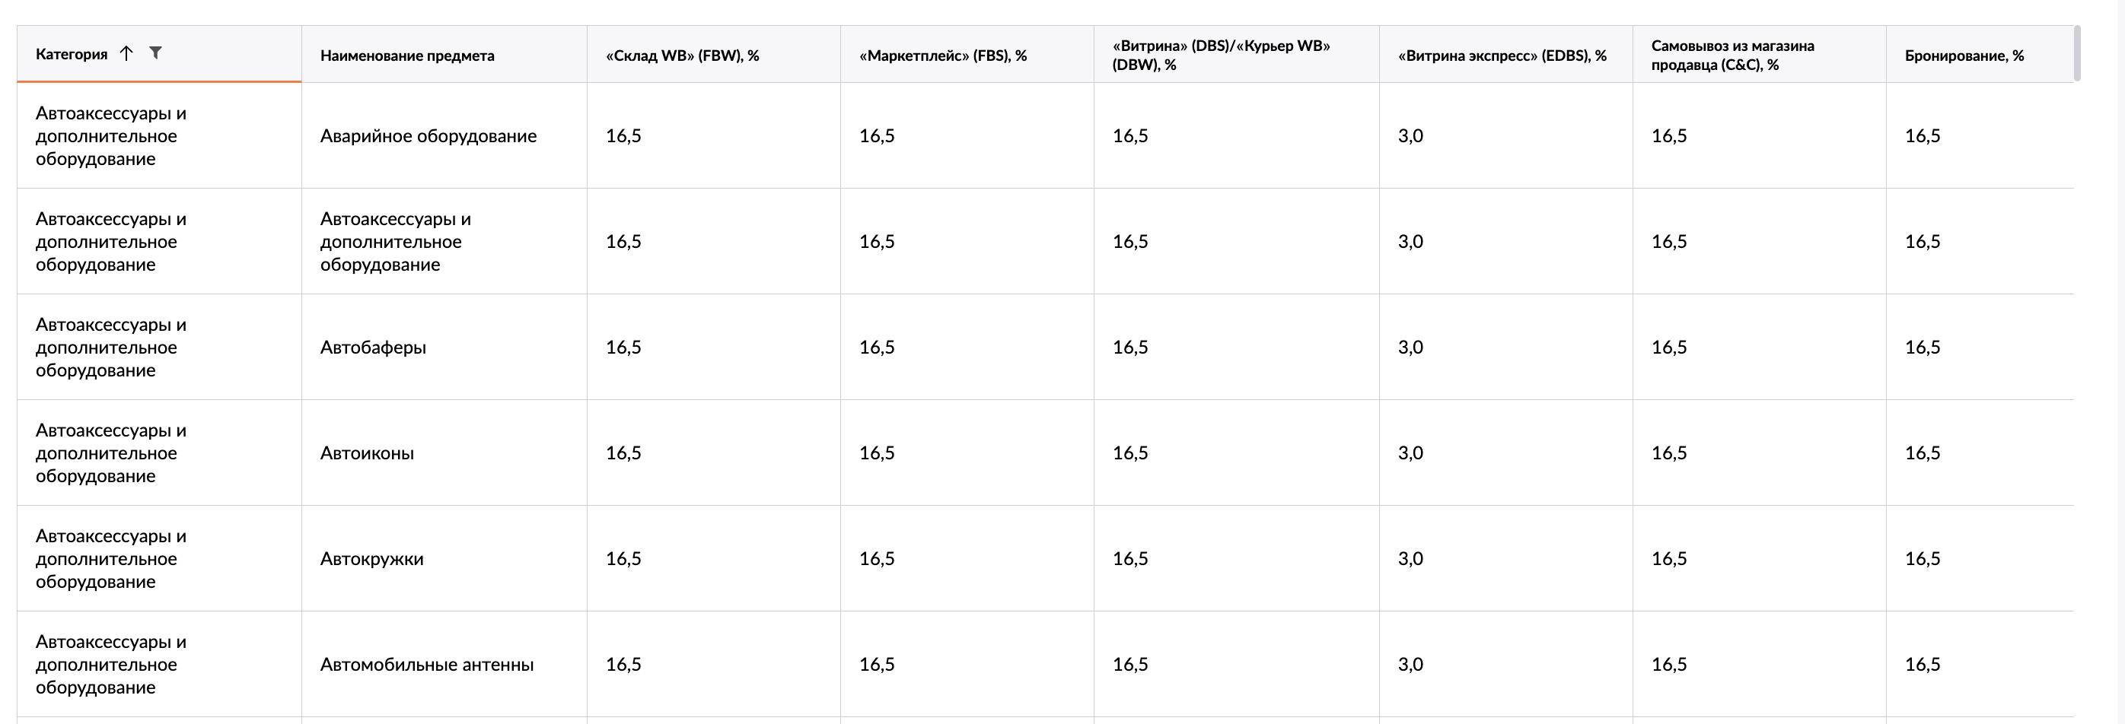Click the Автоиконы item cell
Screen dimensions: 2125x724
(x=367, y=452)
